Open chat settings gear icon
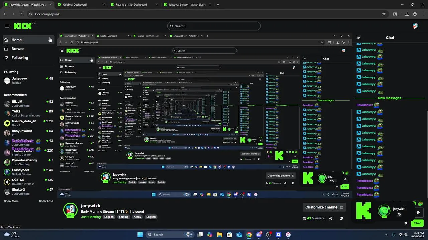This screenshot has width=428, height=240. pos(406,223)
